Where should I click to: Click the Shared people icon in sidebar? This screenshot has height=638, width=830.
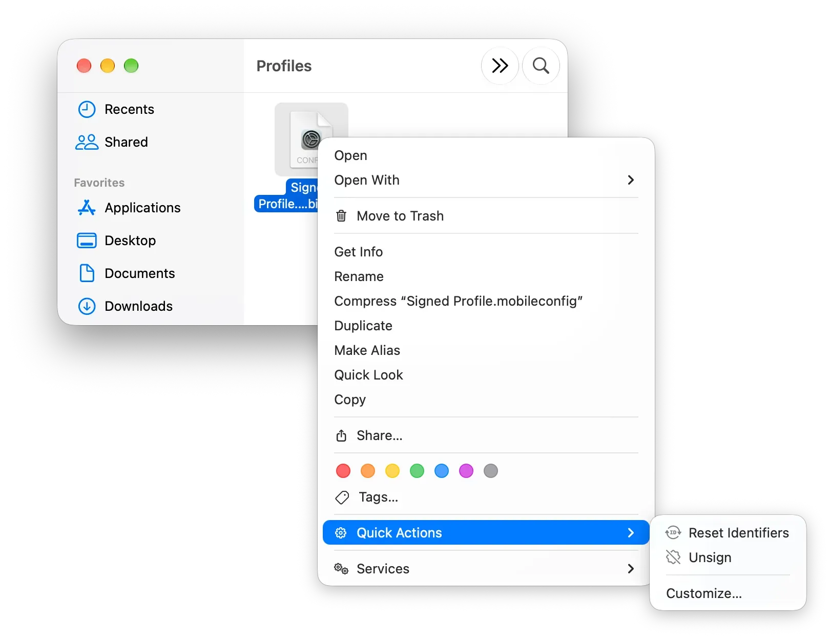tap(87, 142)
